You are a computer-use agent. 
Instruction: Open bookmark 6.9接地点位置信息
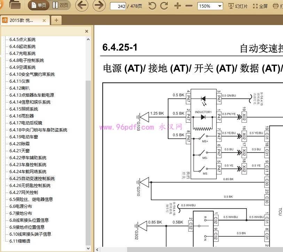coord(27,227)
